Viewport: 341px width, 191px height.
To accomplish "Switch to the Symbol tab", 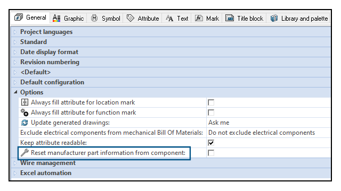I will pos(105,18).
